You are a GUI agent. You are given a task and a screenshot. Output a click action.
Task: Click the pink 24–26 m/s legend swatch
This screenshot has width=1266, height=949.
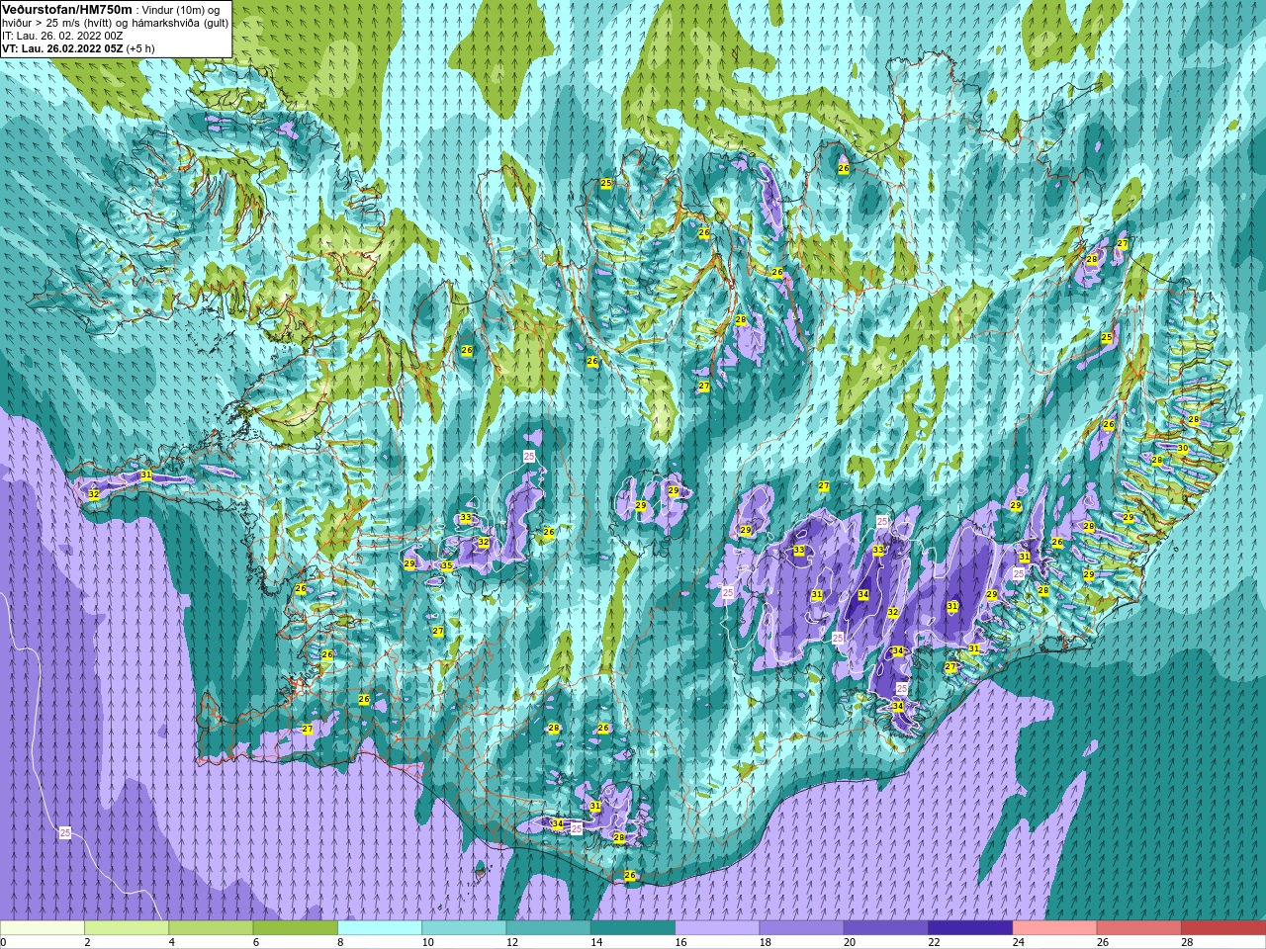[1054, 928]
